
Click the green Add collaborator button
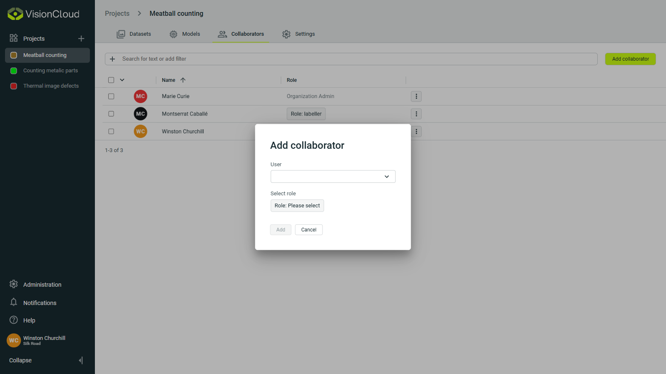pos(630,59)
